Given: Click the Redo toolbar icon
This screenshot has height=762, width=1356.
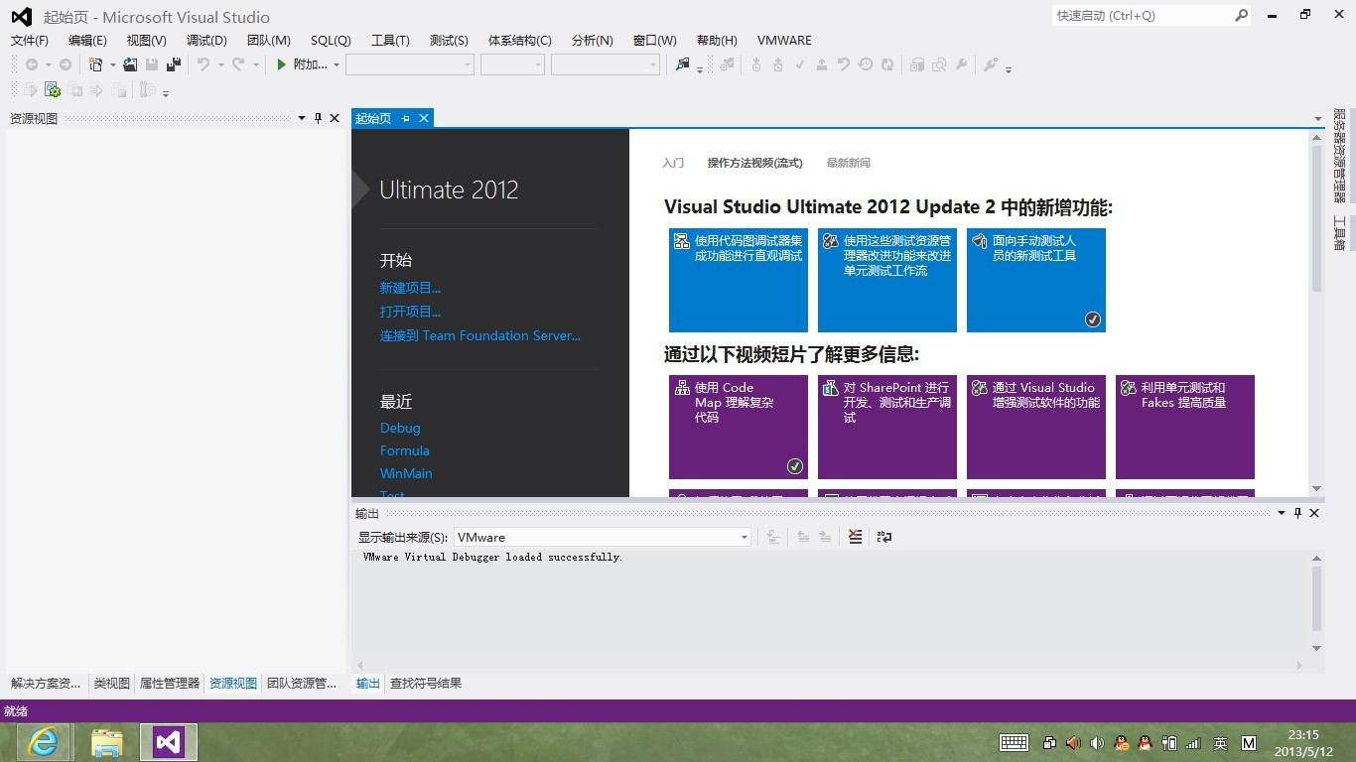Looking at the screenshot, I should pos(238,64).
